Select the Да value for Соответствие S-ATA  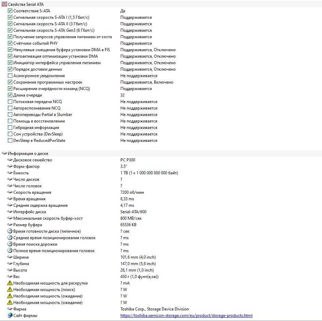(122, 11)
